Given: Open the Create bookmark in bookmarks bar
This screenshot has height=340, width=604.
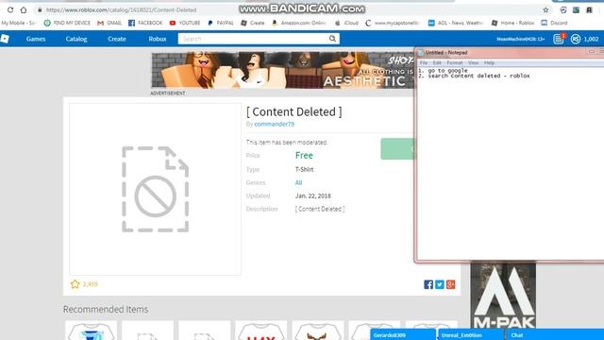Looking at the screenshot, I should pos(253,23).
